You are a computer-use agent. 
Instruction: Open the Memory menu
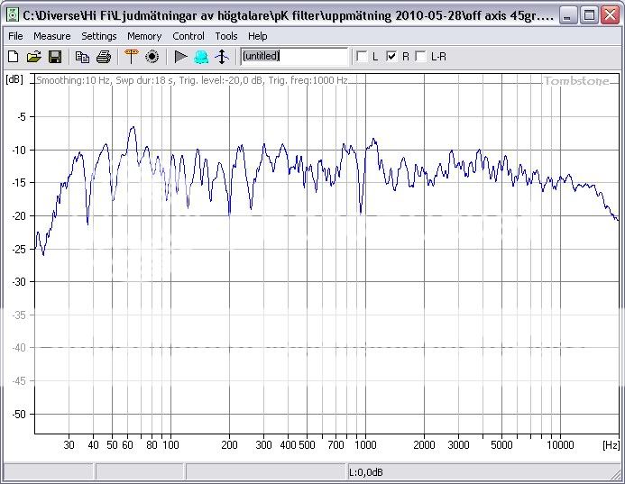coord(144,36)
